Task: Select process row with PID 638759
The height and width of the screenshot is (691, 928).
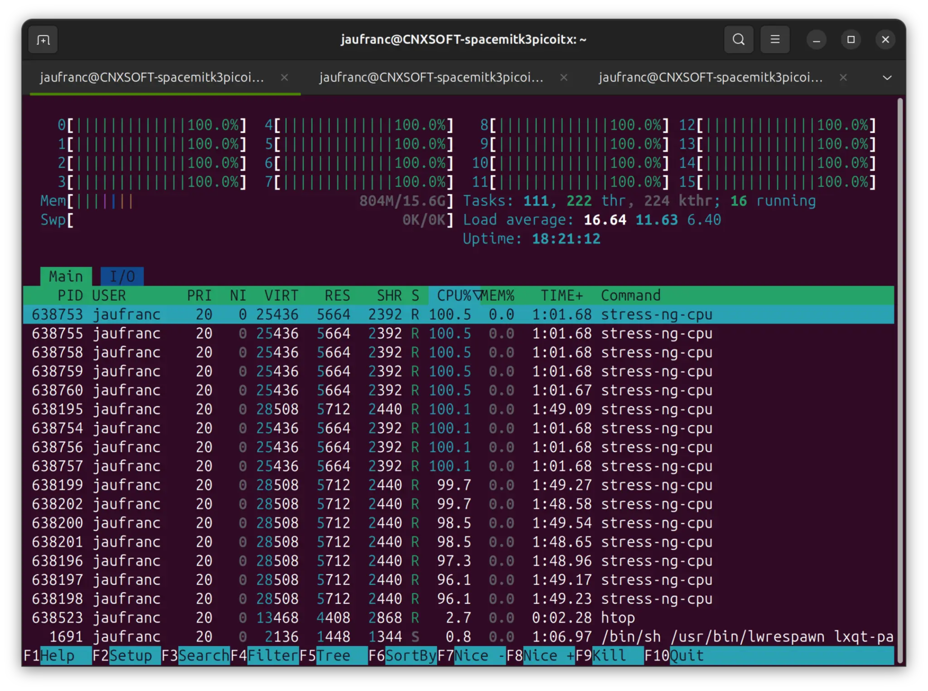Action: pos(459,371)
